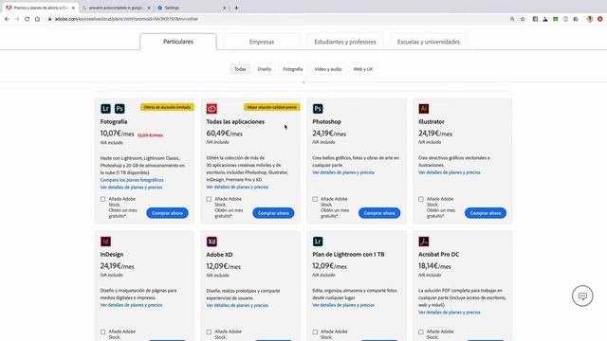Open a new browser tab with plus

pyautogui.click(x=236, y=8)
